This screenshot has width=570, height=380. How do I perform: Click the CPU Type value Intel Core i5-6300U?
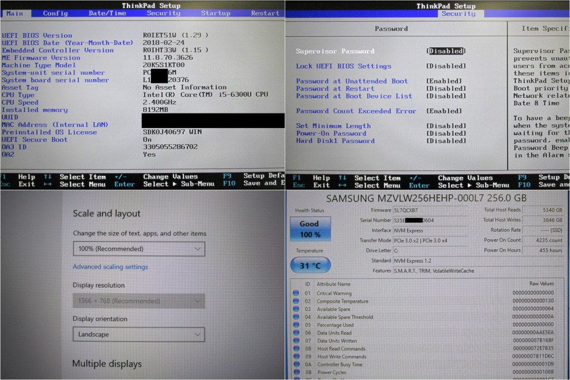(205, 95)
